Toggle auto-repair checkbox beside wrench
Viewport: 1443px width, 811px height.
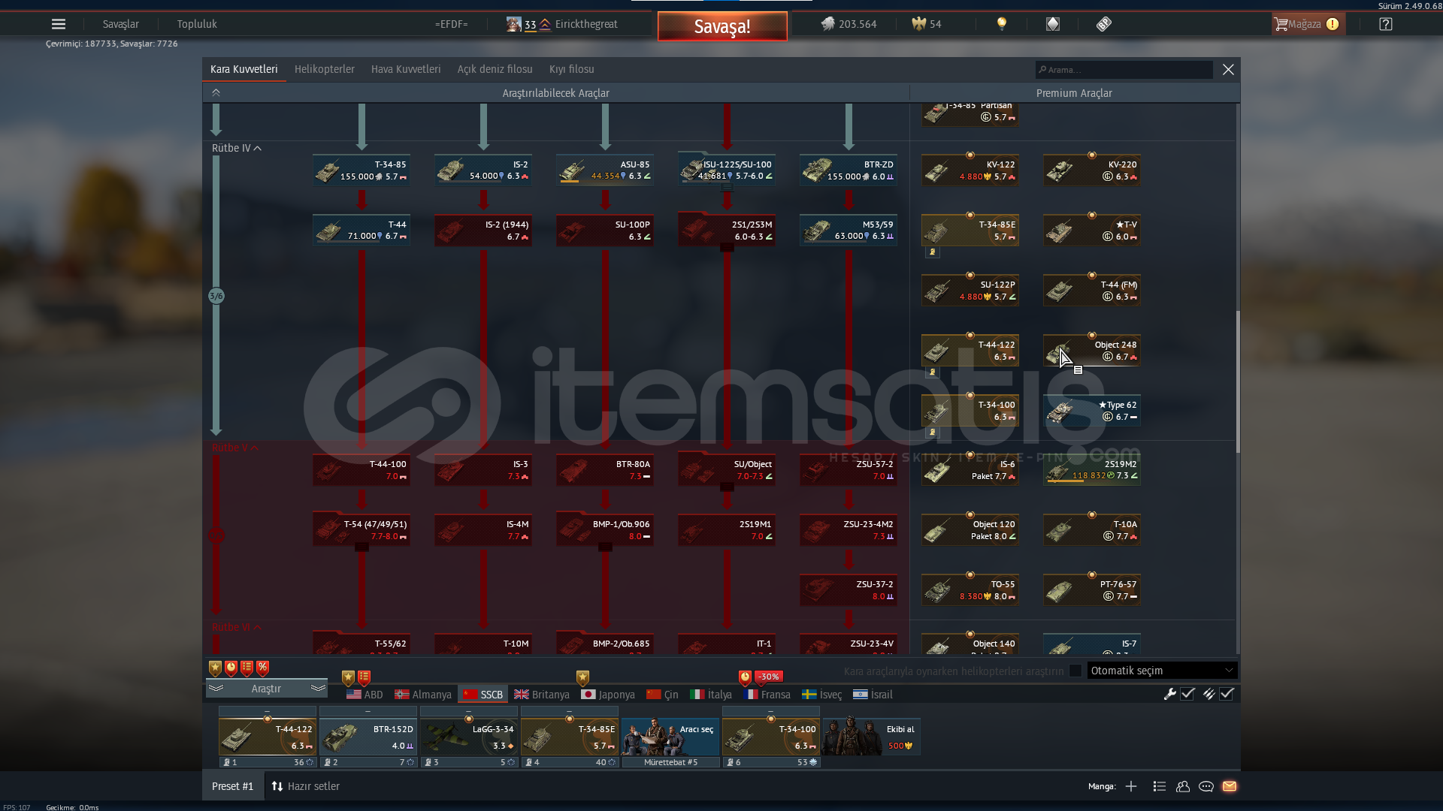tap(1187, 694)
